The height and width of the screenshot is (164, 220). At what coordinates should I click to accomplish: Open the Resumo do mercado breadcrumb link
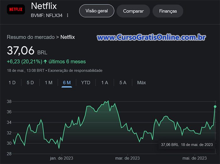[31, 37]
